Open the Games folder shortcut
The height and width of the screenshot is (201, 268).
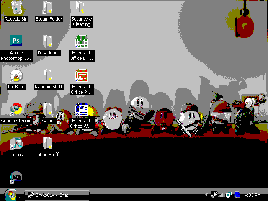pos(48,109)
